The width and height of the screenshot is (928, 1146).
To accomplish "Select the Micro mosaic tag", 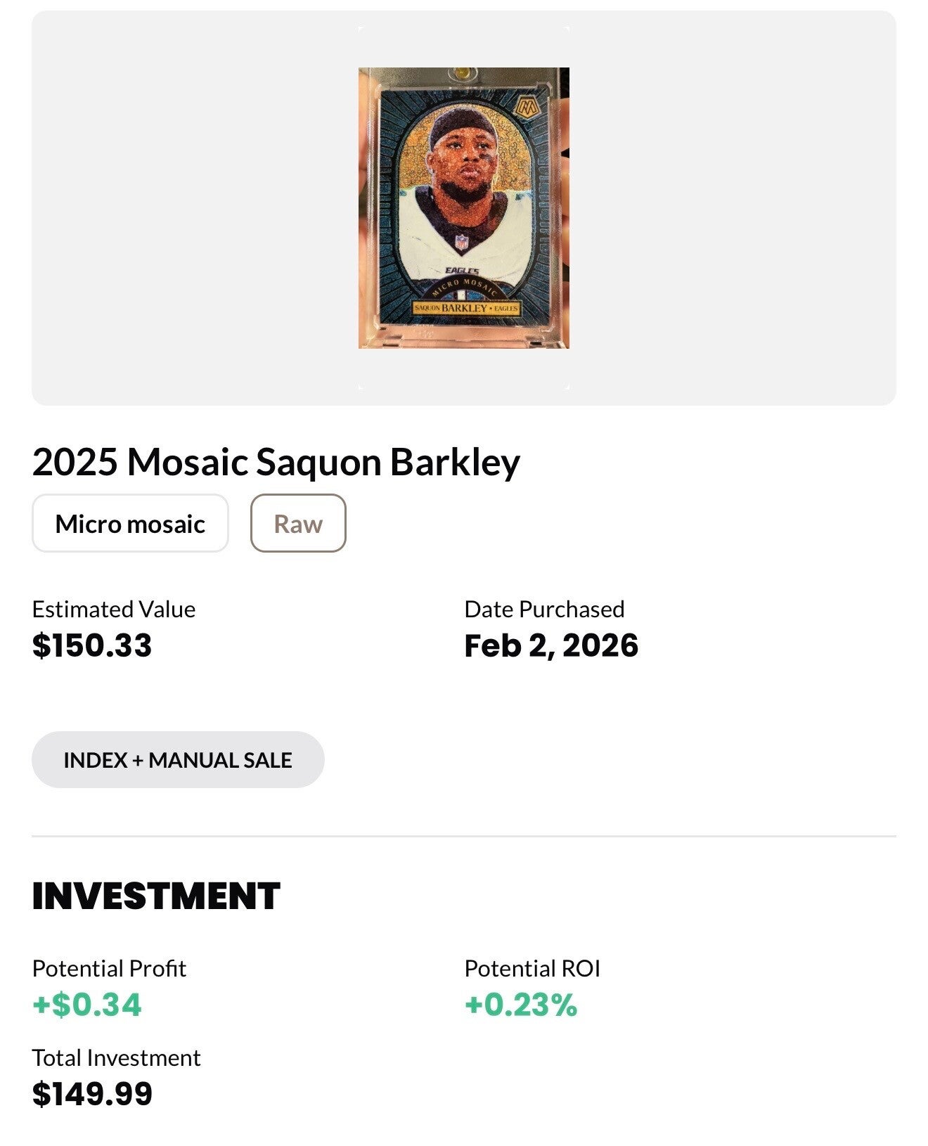I will click(x=130, y=524).
